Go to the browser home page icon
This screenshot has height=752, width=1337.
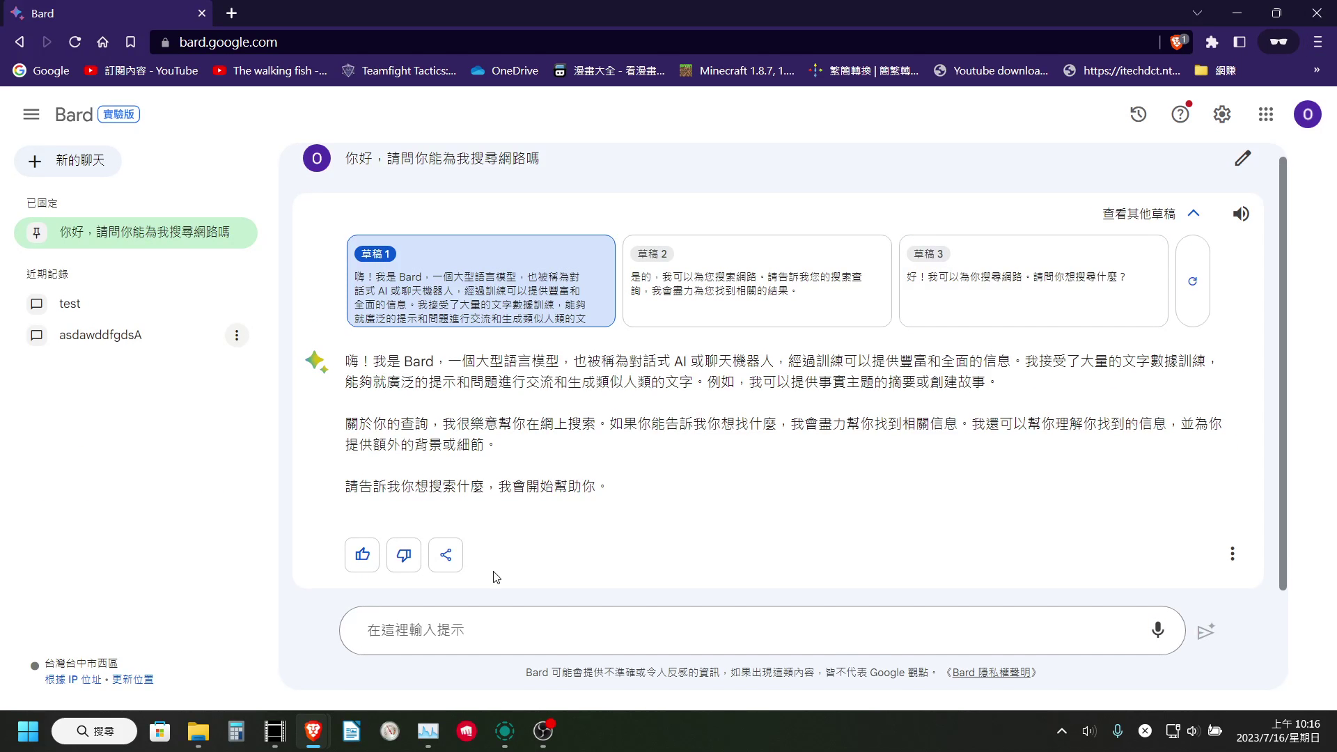tap(102, 42)
